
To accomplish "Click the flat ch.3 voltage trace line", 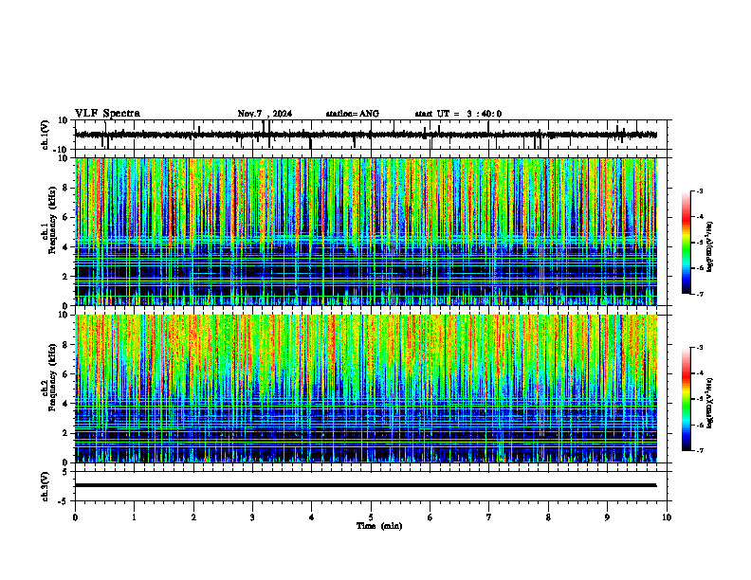I will pos(365,485).
